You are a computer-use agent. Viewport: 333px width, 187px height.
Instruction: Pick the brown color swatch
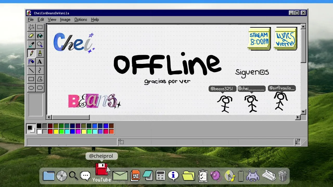pyautogui.click(x=111, y=126)
